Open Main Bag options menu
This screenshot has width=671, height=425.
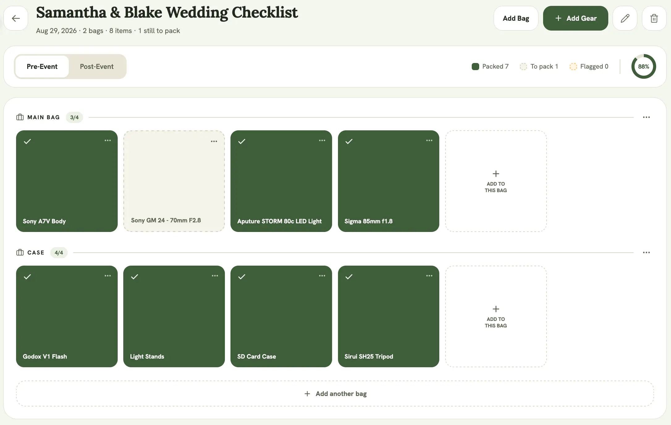pyautogui.click(x=646, y=117)
